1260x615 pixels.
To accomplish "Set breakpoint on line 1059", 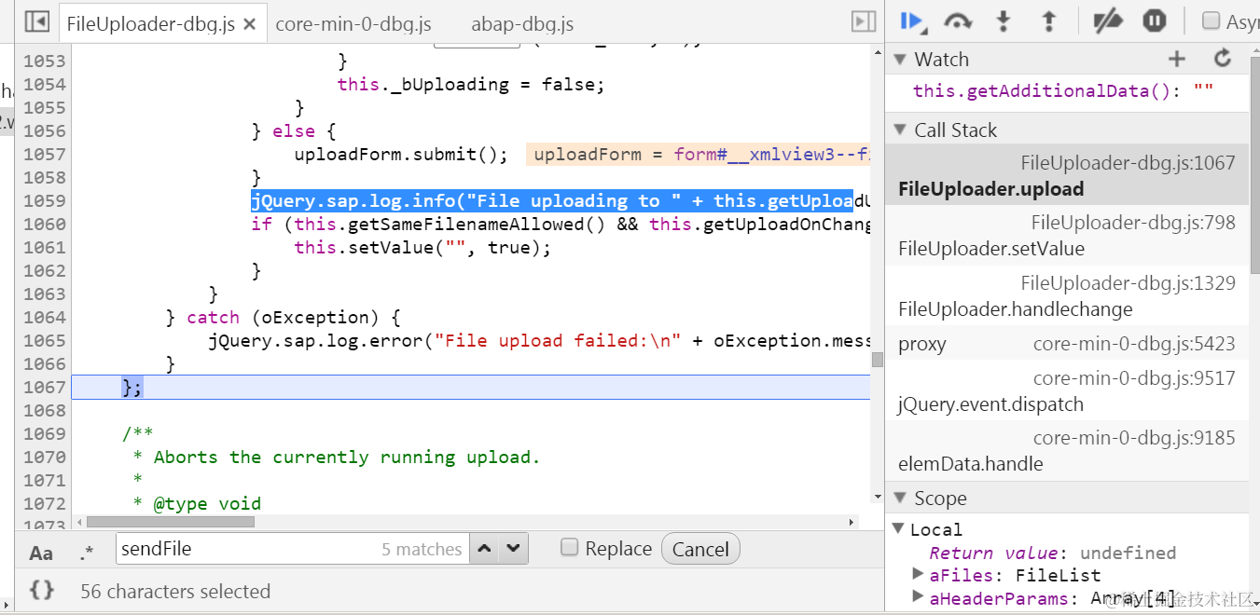I will pos(44,200).
